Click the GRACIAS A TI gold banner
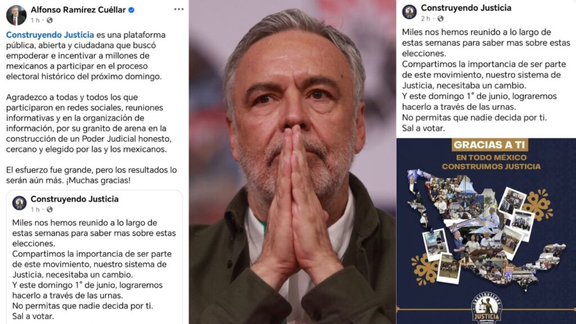 [490, 145]
